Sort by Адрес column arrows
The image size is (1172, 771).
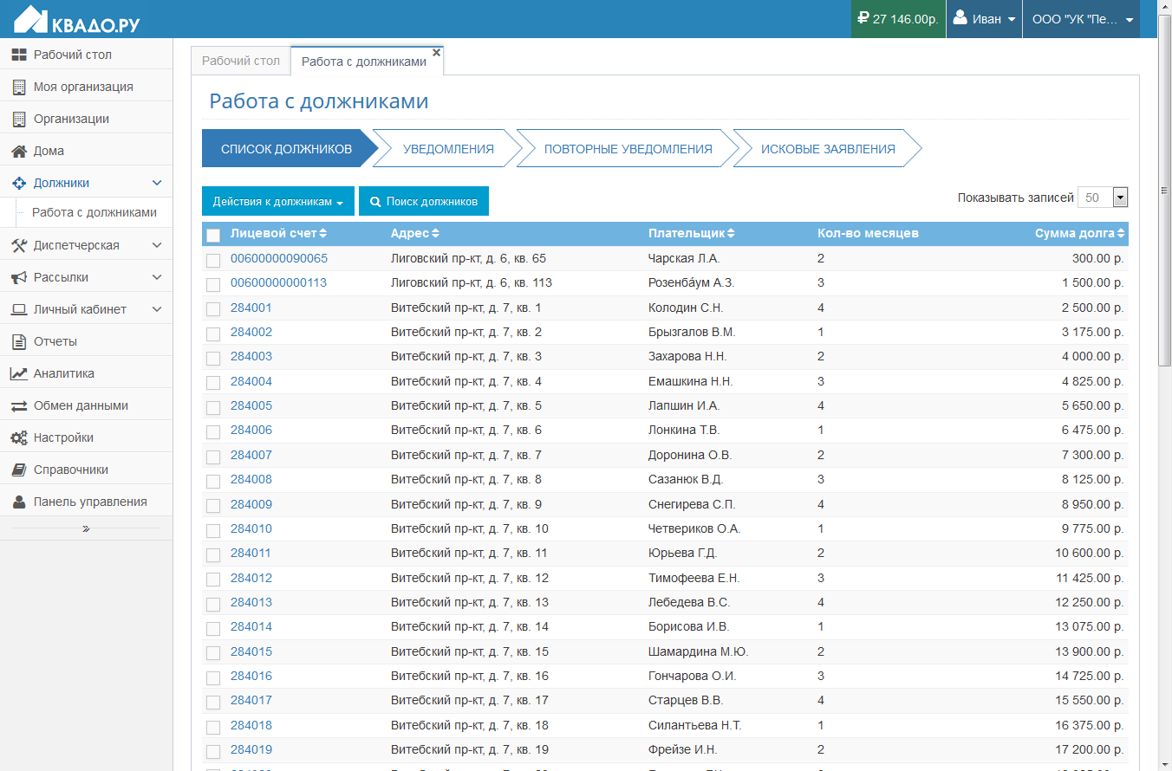[x=435, y=233]
